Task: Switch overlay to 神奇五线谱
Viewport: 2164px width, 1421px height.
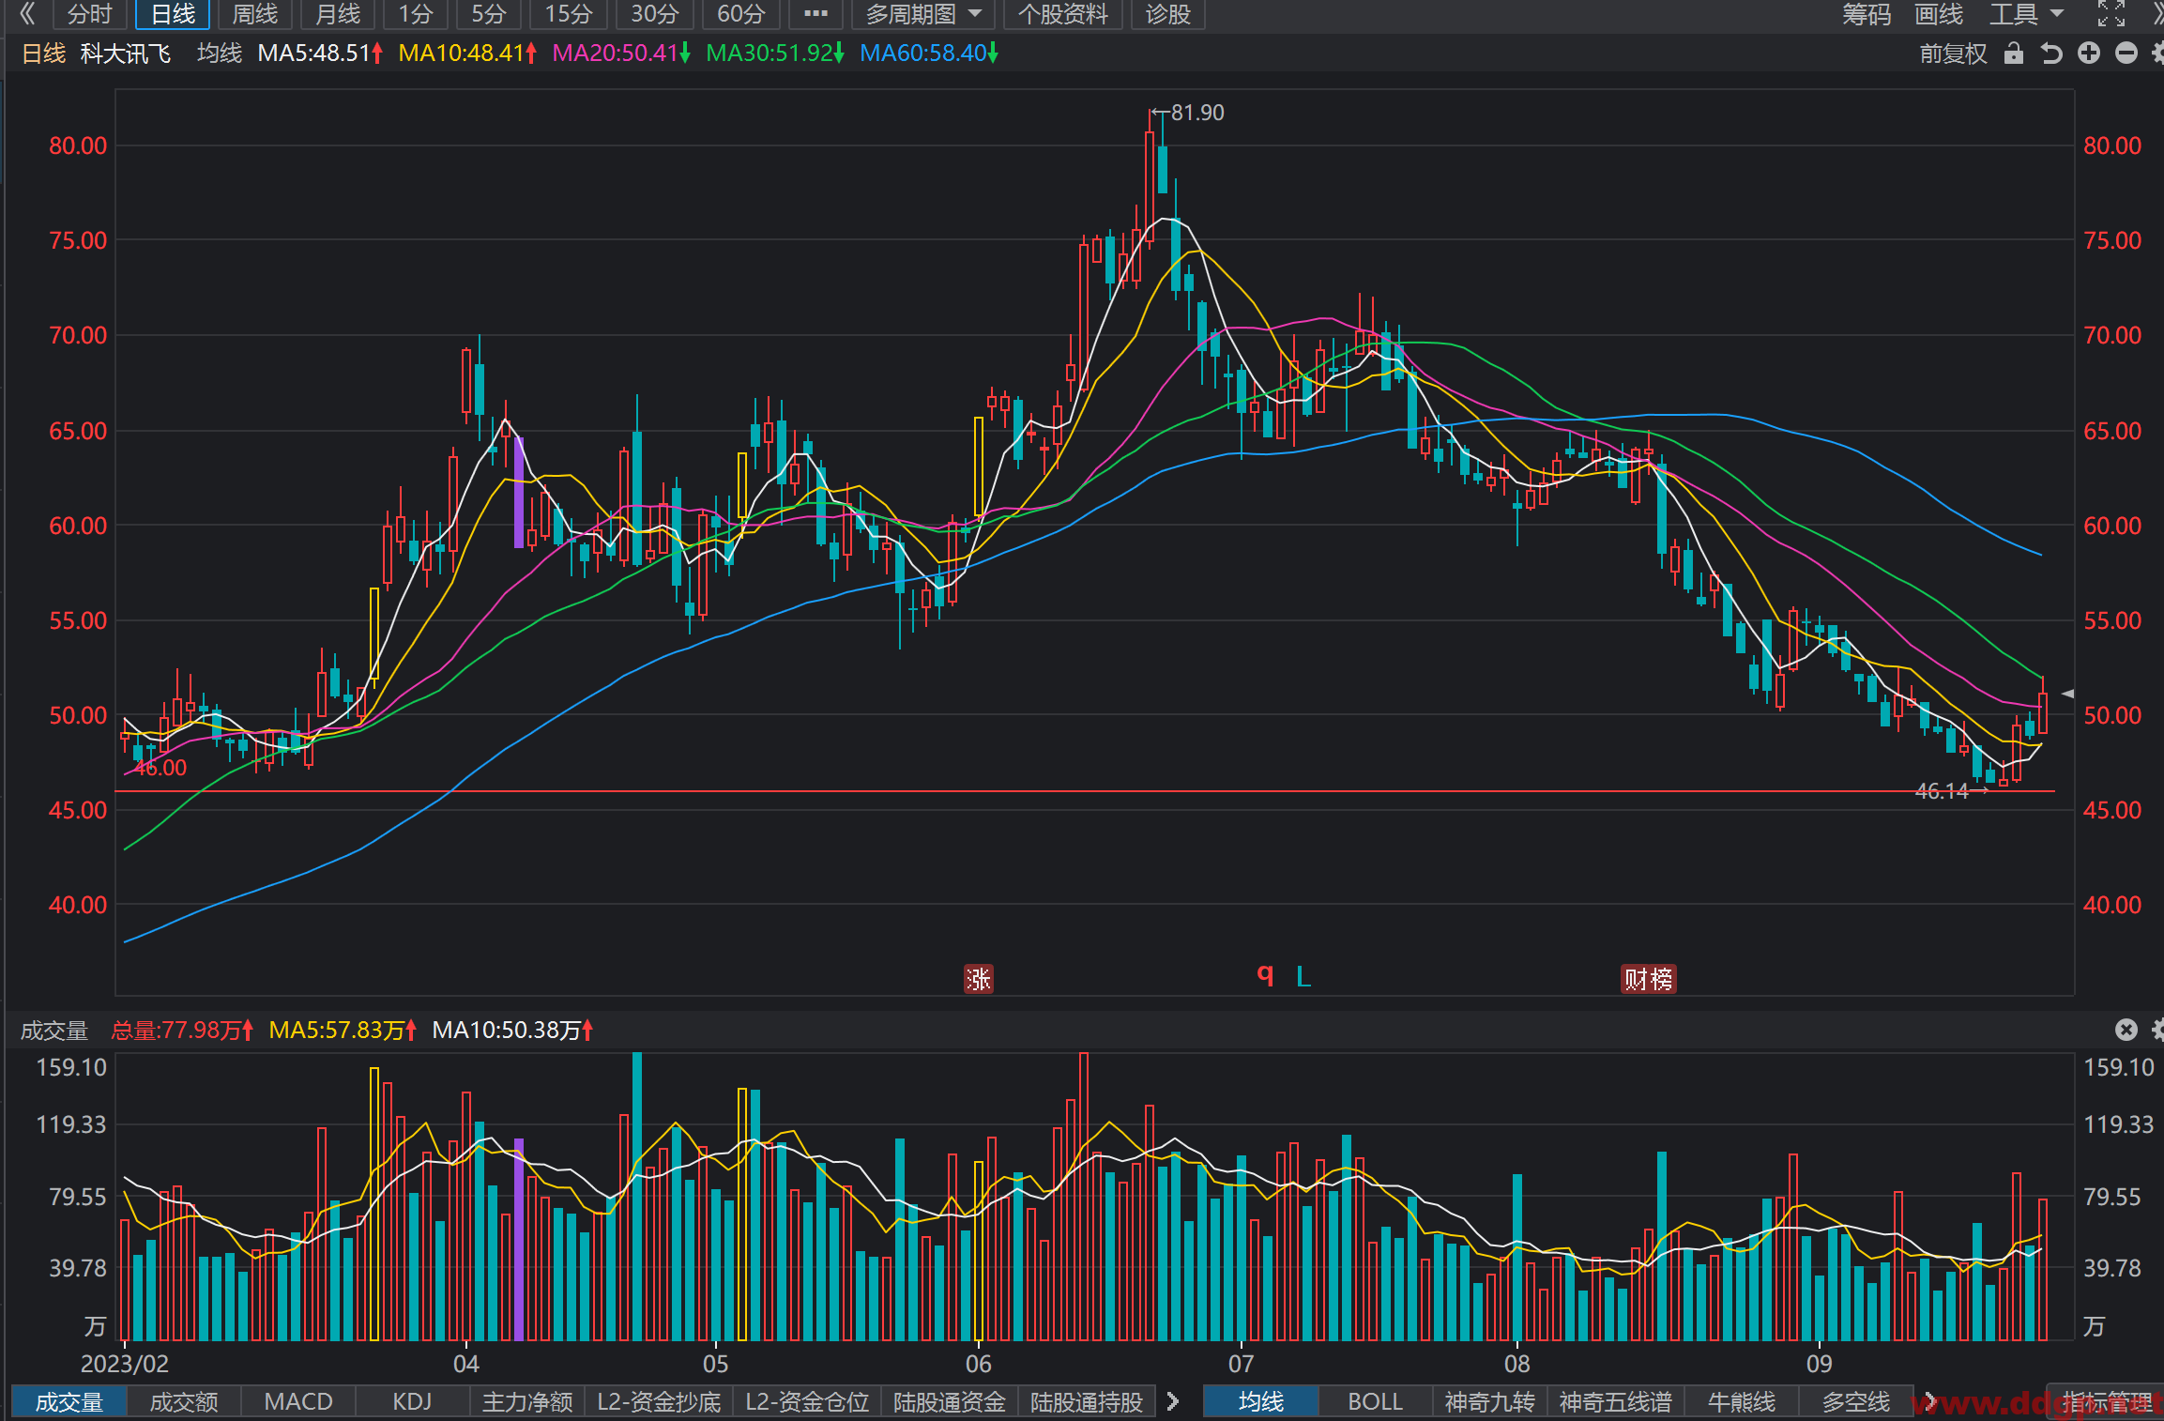Action: click(1616, 1401)
